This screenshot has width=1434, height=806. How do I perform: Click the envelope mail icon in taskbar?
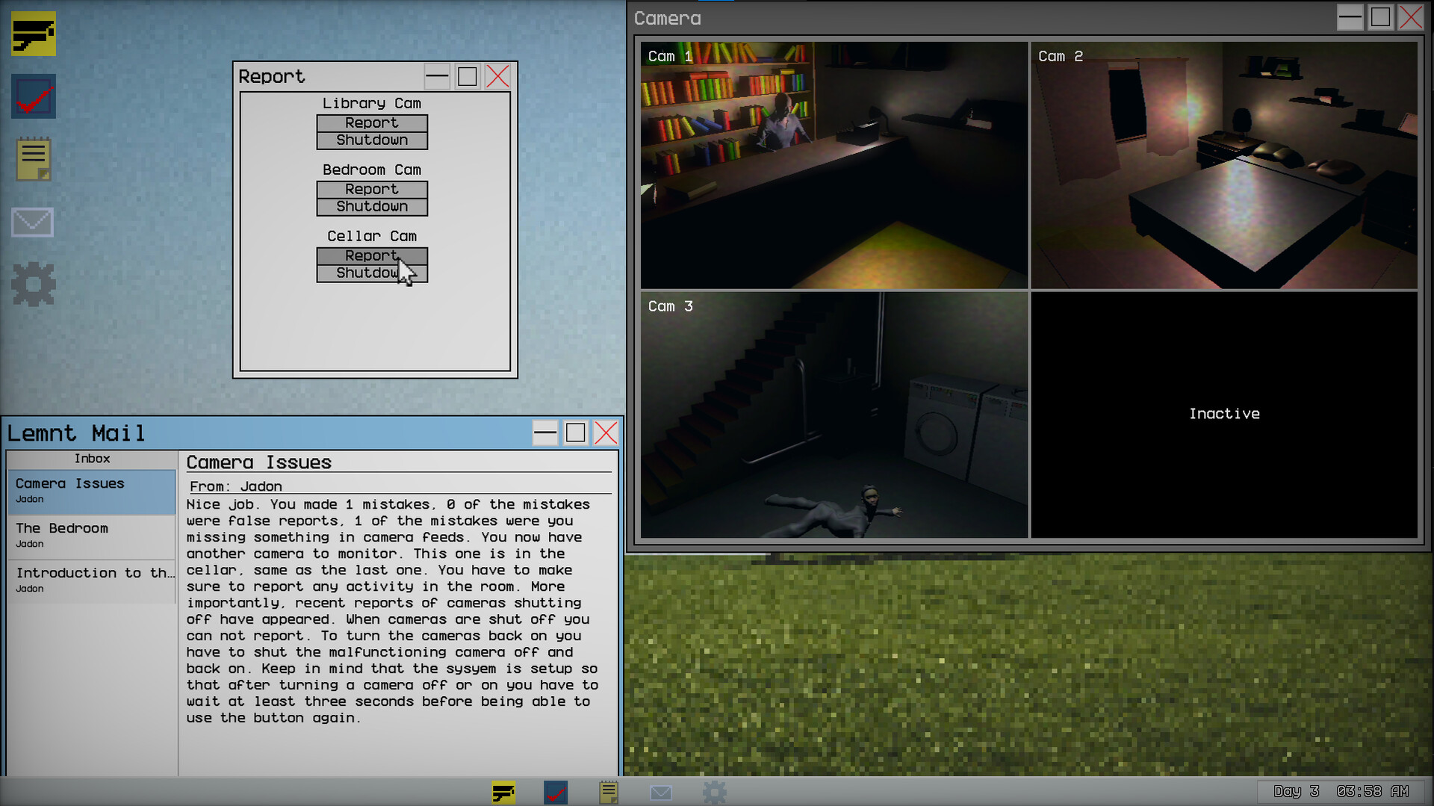tap(661, 792)
